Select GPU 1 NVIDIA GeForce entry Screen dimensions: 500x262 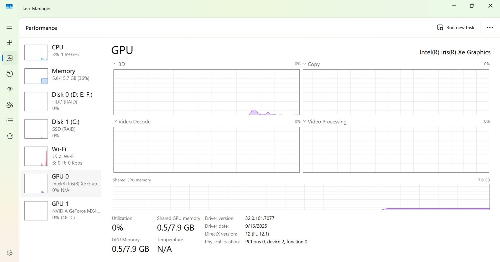click(61, 211)
